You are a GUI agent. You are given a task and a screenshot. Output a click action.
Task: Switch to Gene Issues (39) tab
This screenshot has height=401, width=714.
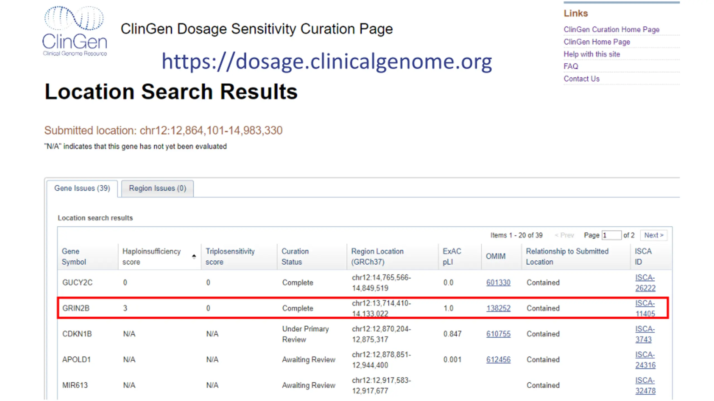tap(82, 189)
